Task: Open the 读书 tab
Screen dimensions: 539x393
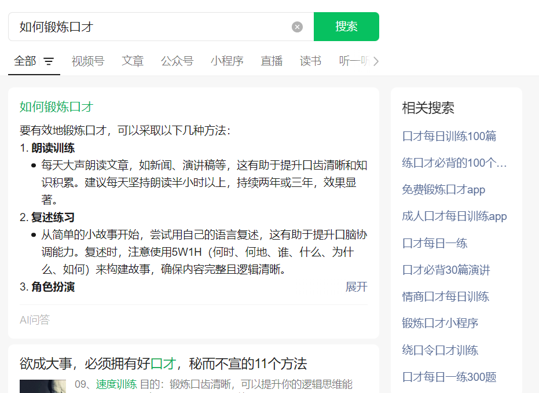Action: (x=310, y=61)
